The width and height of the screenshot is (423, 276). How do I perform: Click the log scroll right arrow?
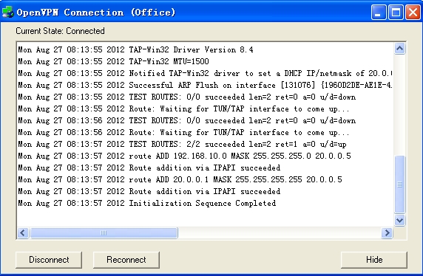(x=387, y=232)
